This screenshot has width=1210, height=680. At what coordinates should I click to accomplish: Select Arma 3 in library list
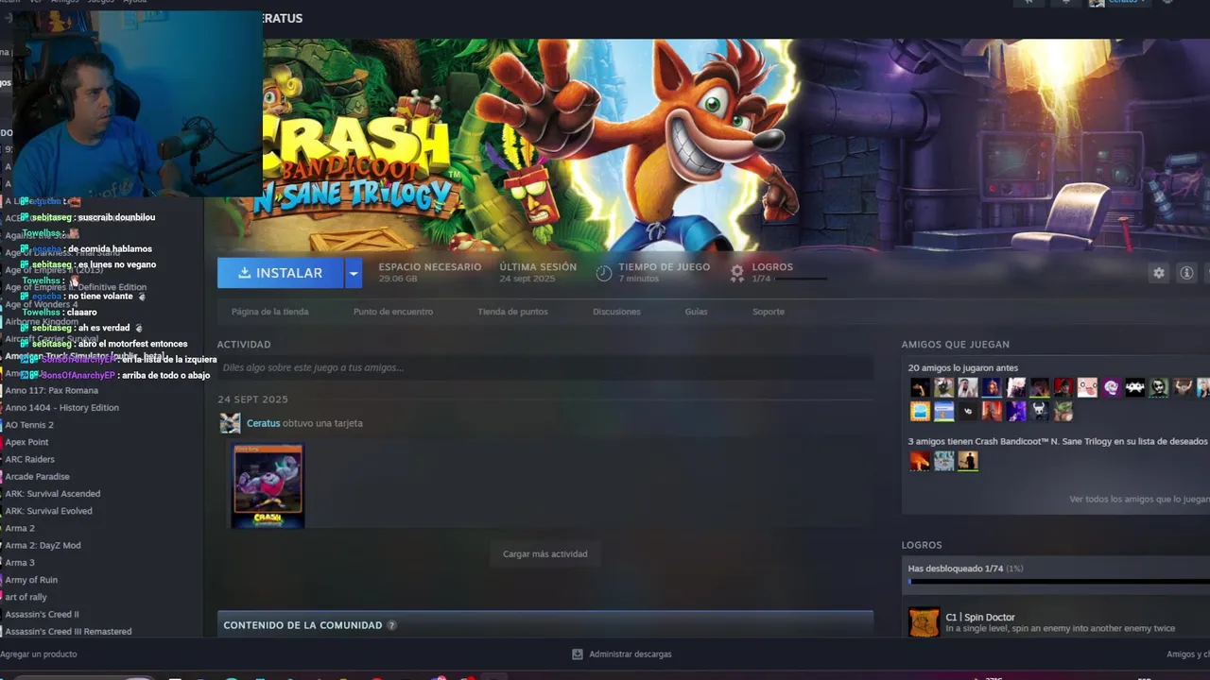[x=20, y=563]
